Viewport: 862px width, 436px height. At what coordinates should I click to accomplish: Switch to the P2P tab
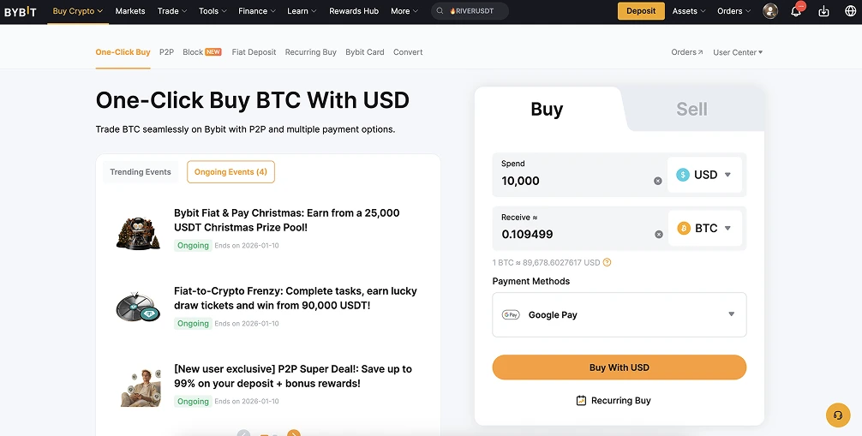point(166,52)
